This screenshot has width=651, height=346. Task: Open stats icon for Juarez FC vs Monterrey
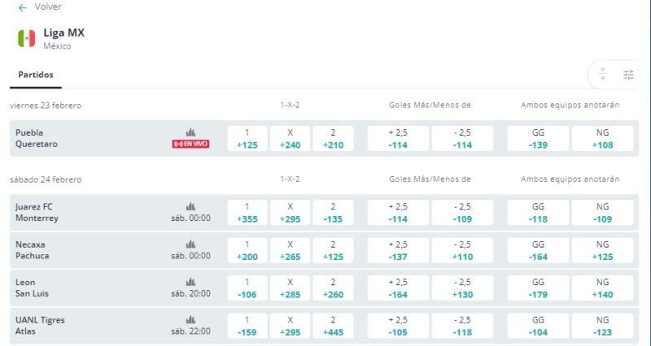(x=190, y=206)
